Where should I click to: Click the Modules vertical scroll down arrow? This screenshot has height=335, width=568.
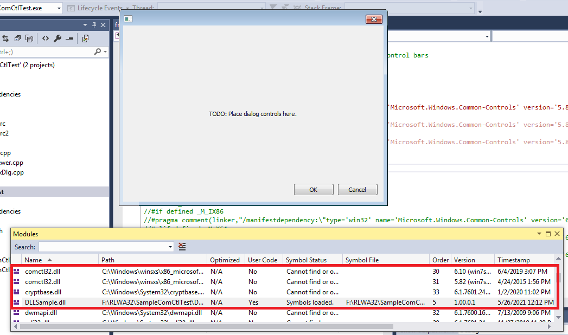(558, 317)
